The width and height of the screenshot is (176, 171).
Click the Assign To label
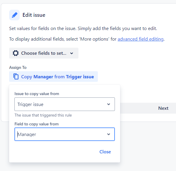tap(18, 67)
